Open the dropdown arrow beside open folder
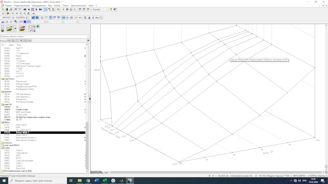Image resolution: width=328 pixels, height=184 pixels. pyautogui.click(x=15, y=29)
